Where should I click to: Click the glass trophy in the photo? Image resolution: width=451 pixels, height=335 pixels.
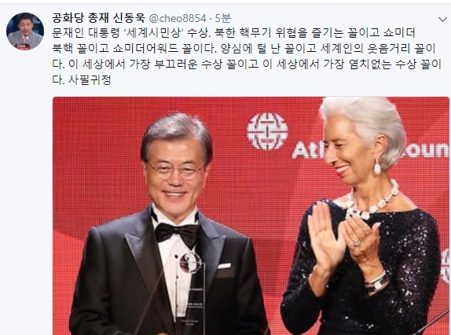191,291
